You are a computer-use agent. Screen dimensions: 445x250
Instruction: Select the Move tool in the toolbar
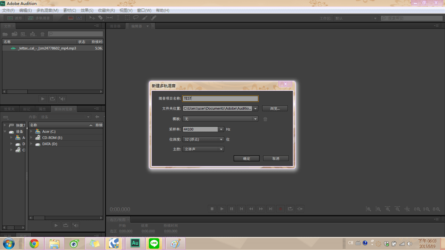pos(92,18)
